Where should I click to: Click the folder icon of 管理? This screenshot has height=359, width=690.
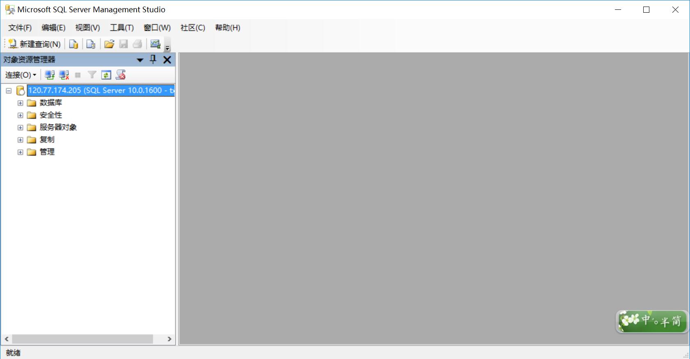[x=32, y=152]
